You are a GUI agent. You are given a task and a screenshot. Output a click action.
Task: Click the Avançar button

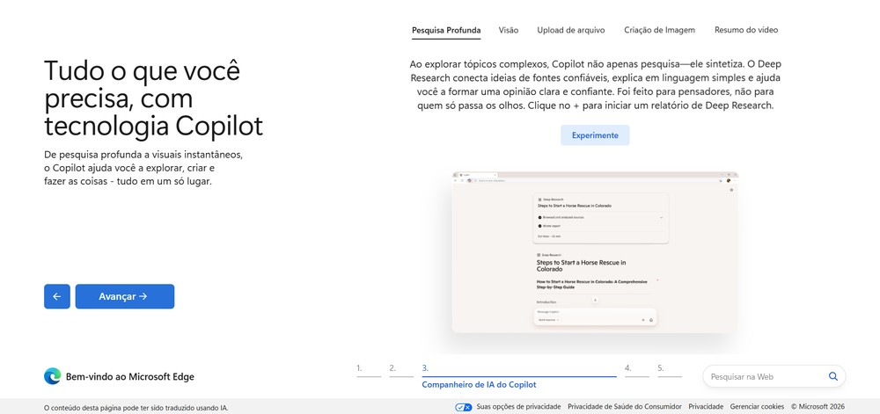pyautogui.click(x=125, y=296)
